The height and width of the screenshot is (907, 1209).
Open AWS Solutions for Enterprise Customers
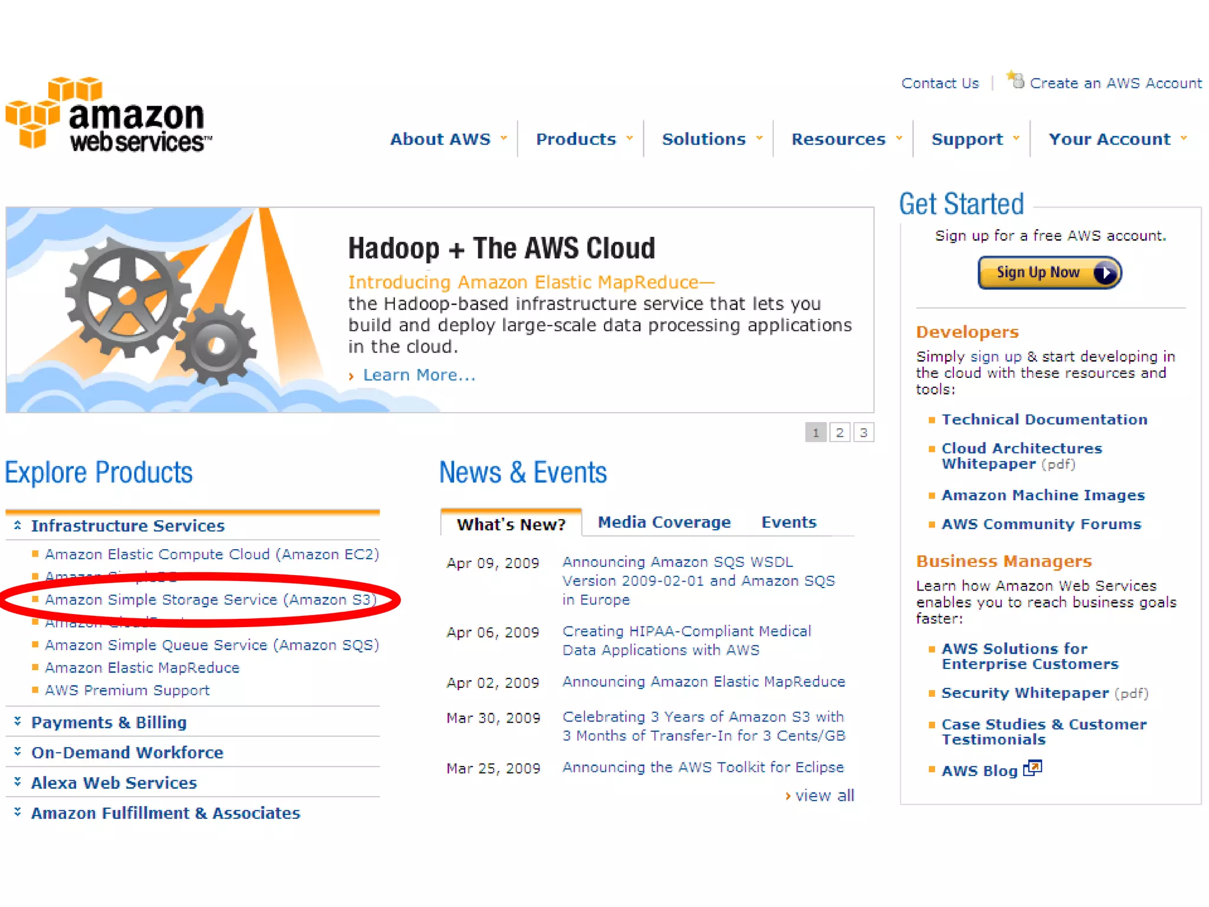[1030, 656]
